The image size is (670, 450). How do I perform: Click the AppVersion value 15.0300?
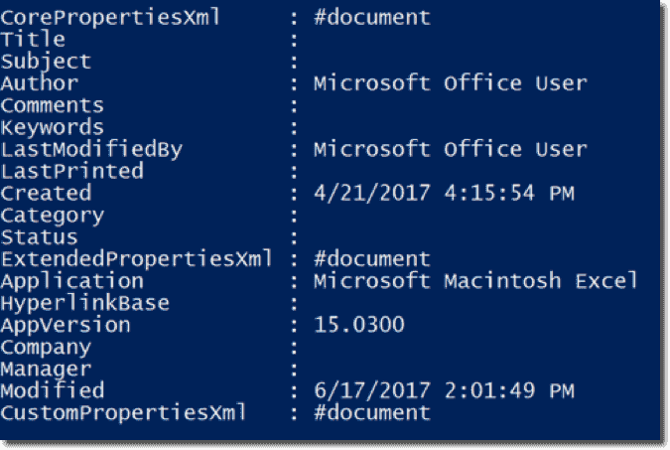point(358,325)
